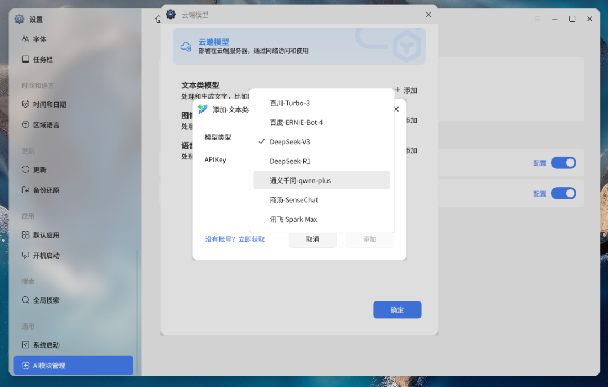Close the 云端模型 window
The width and height of the screenshot is (608, 387).
point(428,14)
